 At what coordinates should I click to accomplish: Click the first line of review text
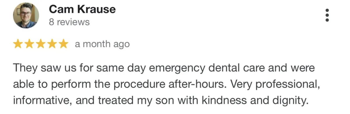[x=164, y=68]
